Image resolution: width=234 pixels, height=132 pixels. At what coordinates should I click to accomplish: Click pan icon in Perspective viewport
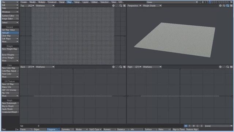220,6
